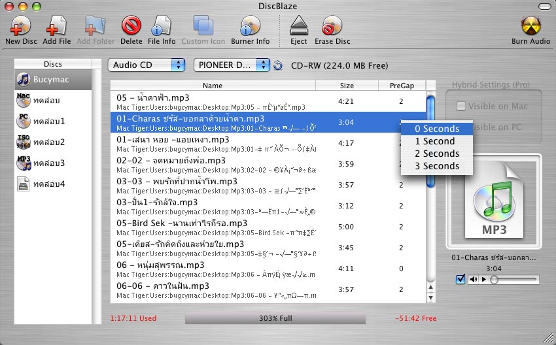Play the track preview
This screenshot has width=556, height=345.
tap(483, 280)
